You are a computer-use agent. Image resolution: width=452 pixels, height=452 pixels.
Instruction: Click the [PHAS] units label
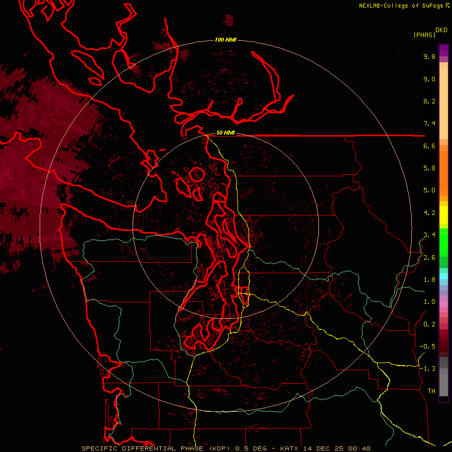pyautogui.click(x=424, y=35)
